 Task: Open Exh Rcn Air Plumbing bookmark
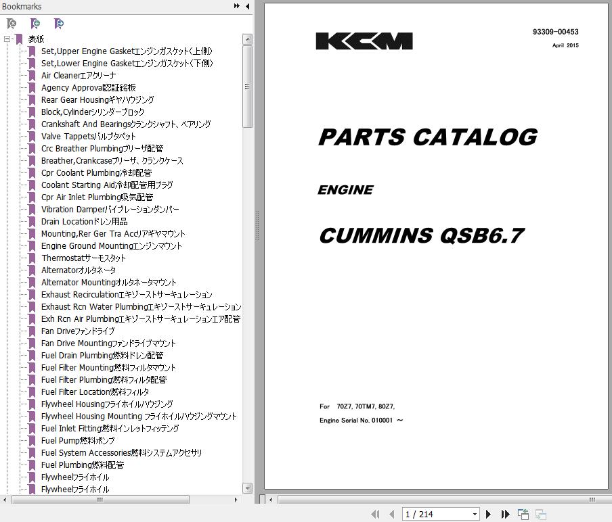pyautogui.click(x=141, y=319)
